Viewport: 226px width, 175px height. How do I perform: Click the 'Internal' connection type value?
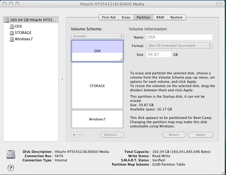(x=61, y=160)
